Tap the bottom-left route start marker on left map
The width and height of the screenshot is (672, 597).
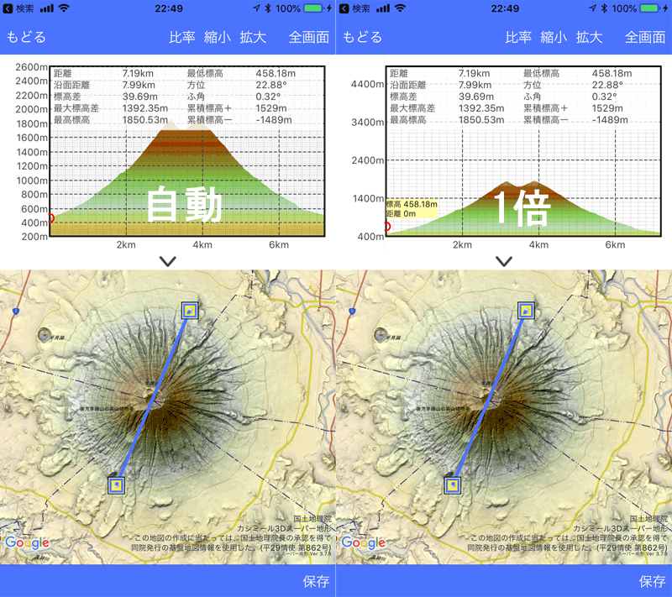coord(117,484)
